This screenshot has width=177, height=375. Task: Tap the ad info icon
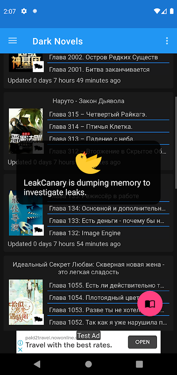(x=21, y=343)
